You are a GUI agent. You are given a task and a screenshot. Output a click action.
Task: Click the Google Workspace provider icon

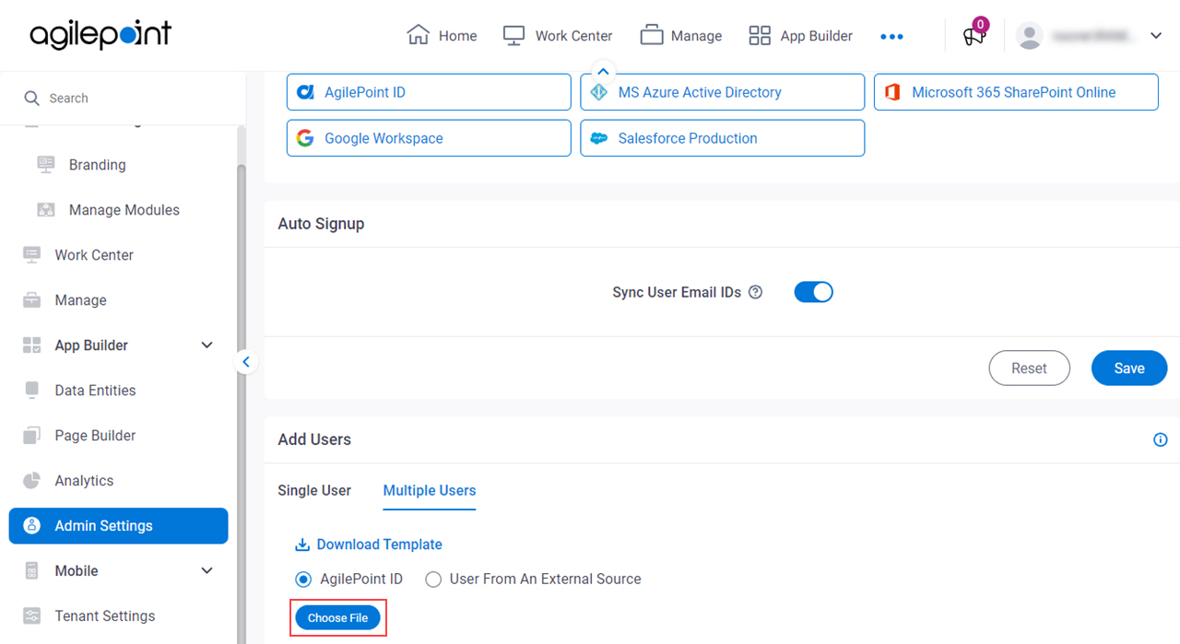305,138
